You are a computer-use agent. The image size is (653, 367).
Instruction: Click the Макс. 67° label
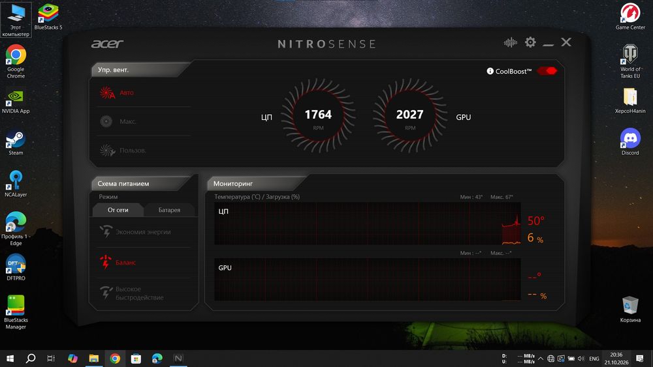pyautogui.click(x=502, y=197)
